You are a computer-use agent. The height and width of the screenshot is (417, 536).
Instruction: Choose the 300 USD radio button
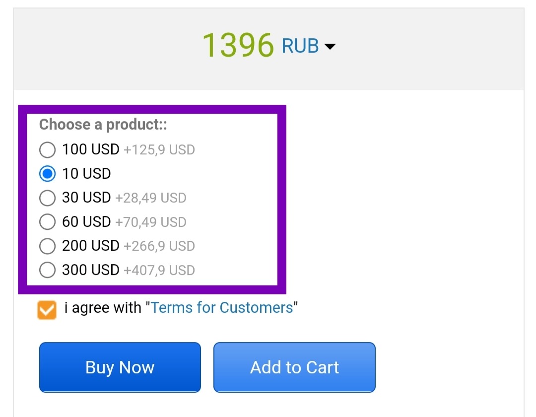(47, 270)
